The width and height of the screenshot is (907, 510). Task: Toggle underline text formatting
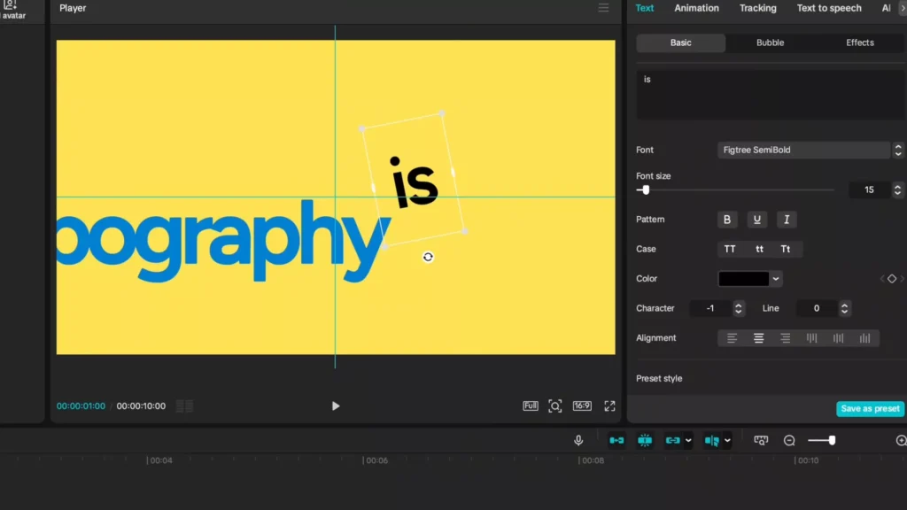[x=756, y=219]
